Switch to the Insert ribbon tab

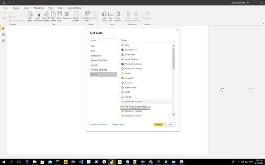(26, 8)
